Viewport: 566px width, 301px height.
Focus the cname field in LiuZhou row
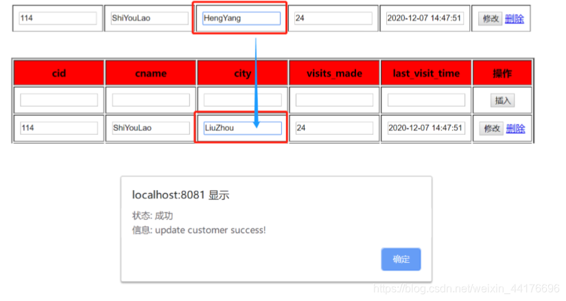coord(151,128)
